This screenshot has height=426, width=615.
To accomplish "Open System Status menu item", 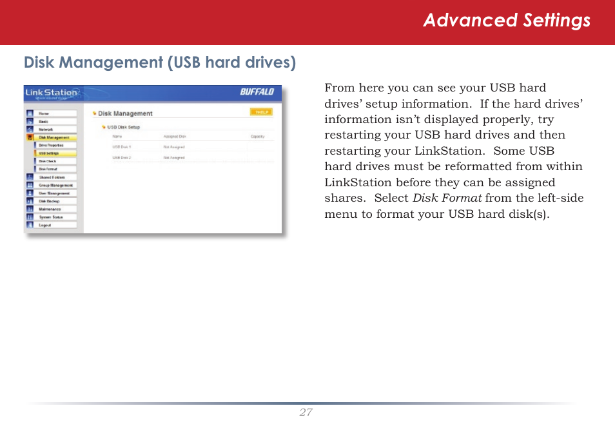I will [x=55, y=217].
